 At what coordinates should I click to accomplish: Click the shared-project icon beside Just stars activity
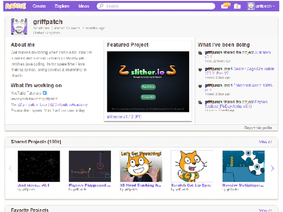(200, 53)
